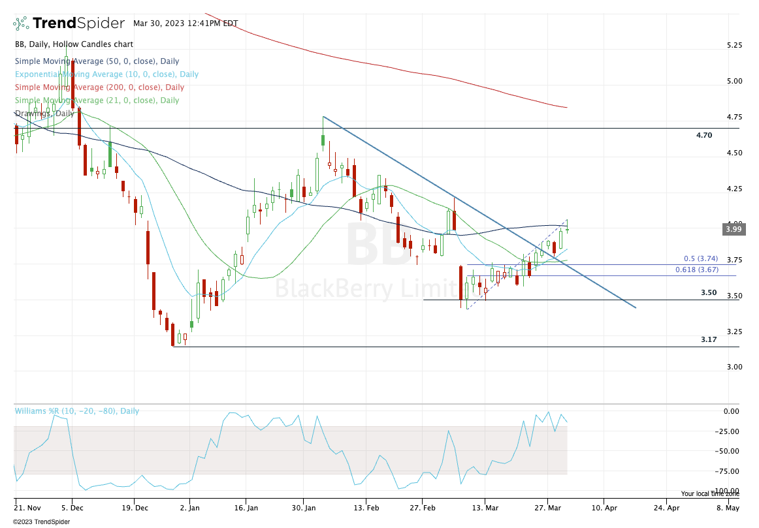Click the Williams %R (10, -20, -80) indicator label

point(77,411)
